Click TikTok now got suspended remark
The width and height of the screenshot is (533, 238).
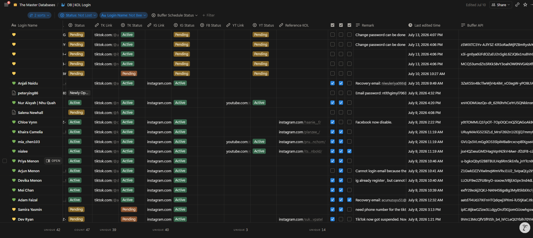(x=380, y=219)
